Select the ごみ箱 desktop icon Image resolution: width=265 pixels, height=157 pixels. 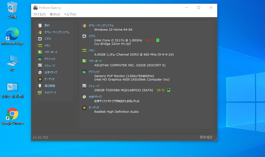[x=12, y=10]
